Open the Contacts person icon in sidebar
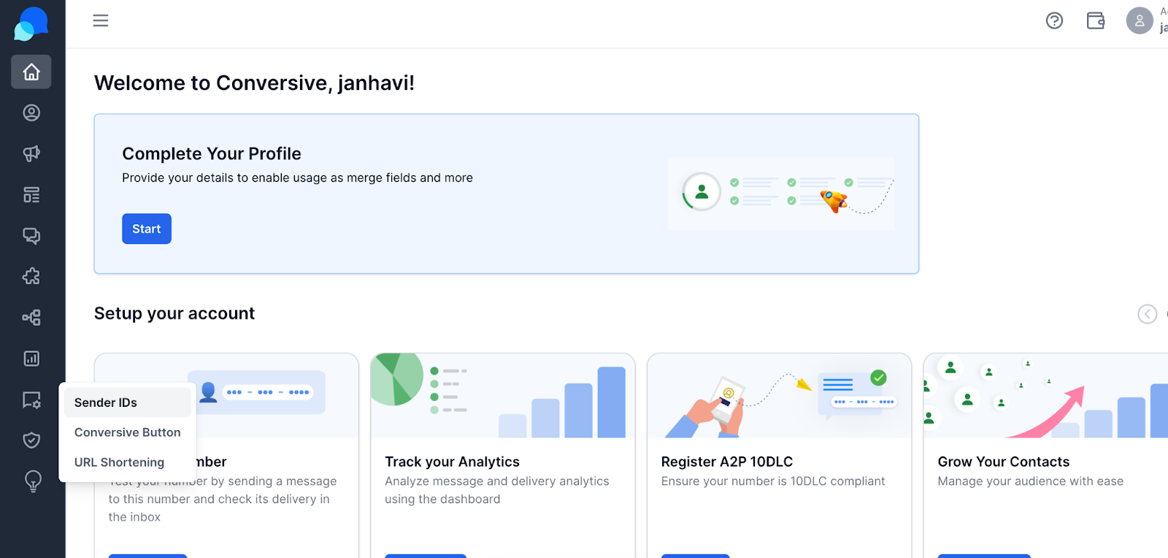 [31, 112]
